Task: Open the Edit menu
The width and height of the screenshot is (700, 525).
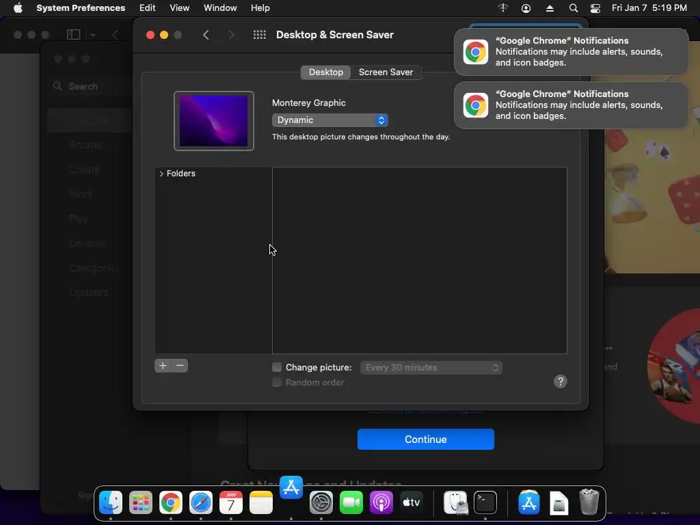Action: point(148,8)
